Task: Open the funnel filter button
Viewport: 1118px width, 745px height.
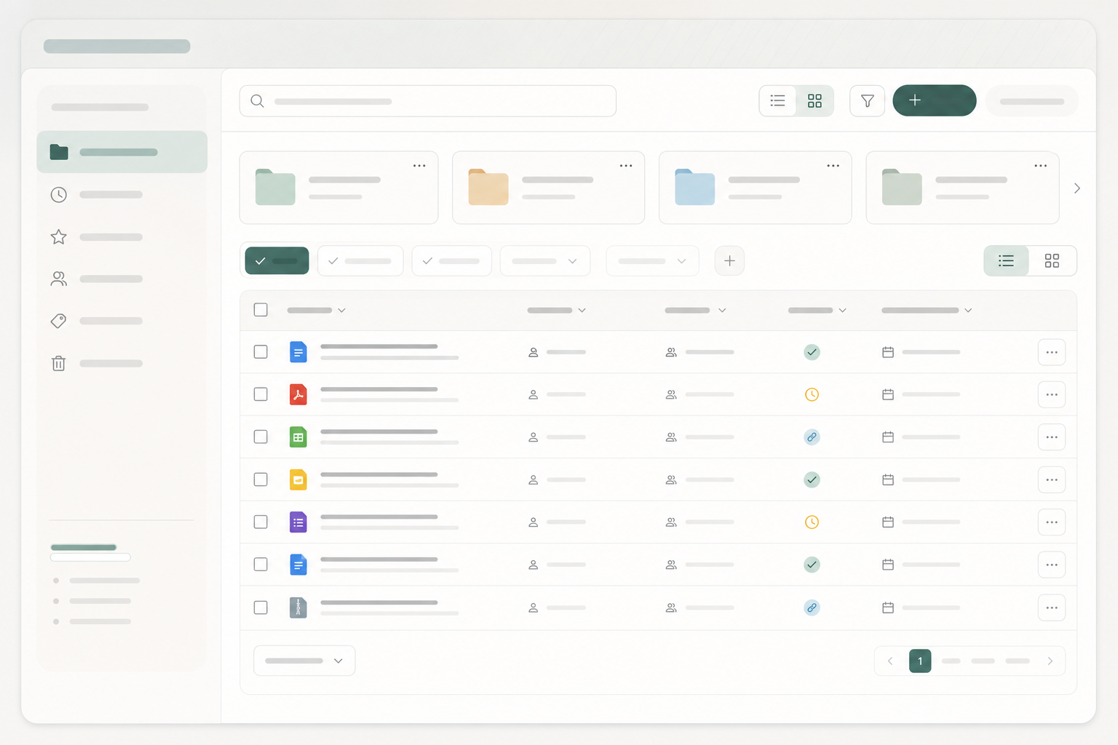Action: [x=867, y=100]
